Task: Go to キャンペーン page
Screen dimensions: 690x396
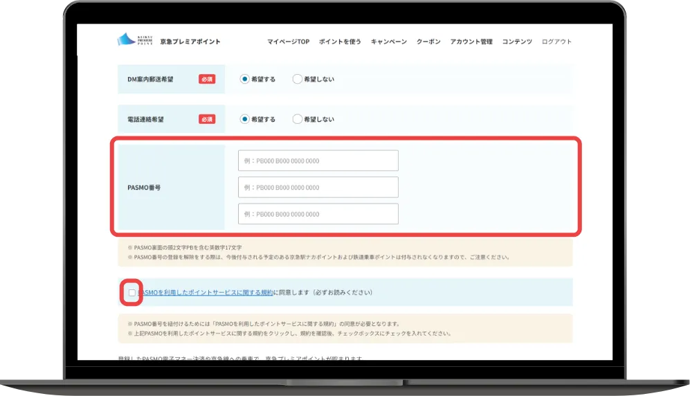Action: (388, 42)
